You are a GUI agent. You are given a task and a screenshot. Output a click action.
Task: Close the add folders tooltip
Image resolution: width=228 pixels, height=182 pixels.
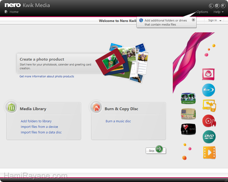(x=193, y=20)
